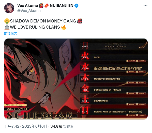Click the JUN. 5 - JUN. 11 date label

pos(17,109)
